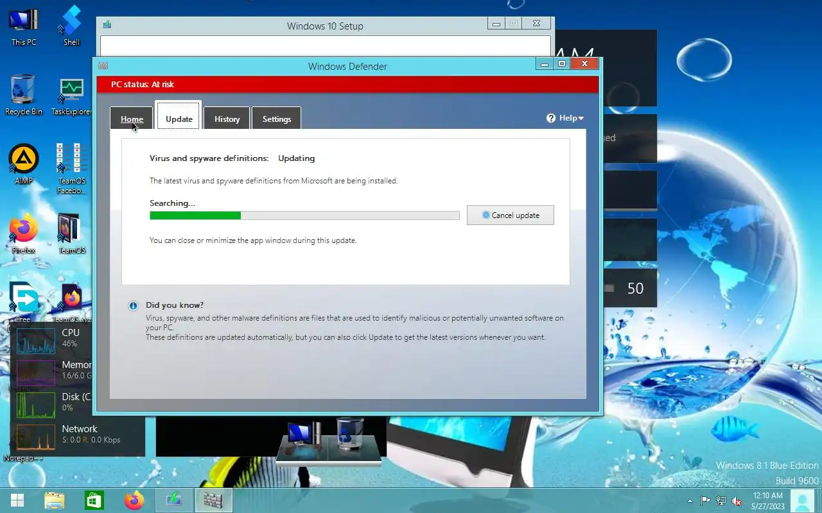Launch the TaskExplorer desktop shortcut
The image size is (822, 513).
coord(71,96)
